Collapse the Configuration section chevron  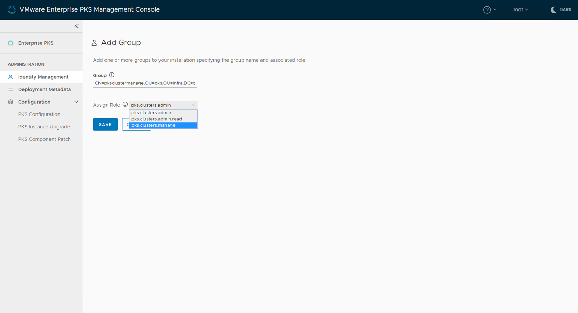(x=76, y=102)
